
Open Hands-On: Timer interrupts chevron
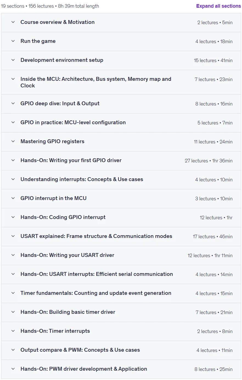[x=13, y=331]
